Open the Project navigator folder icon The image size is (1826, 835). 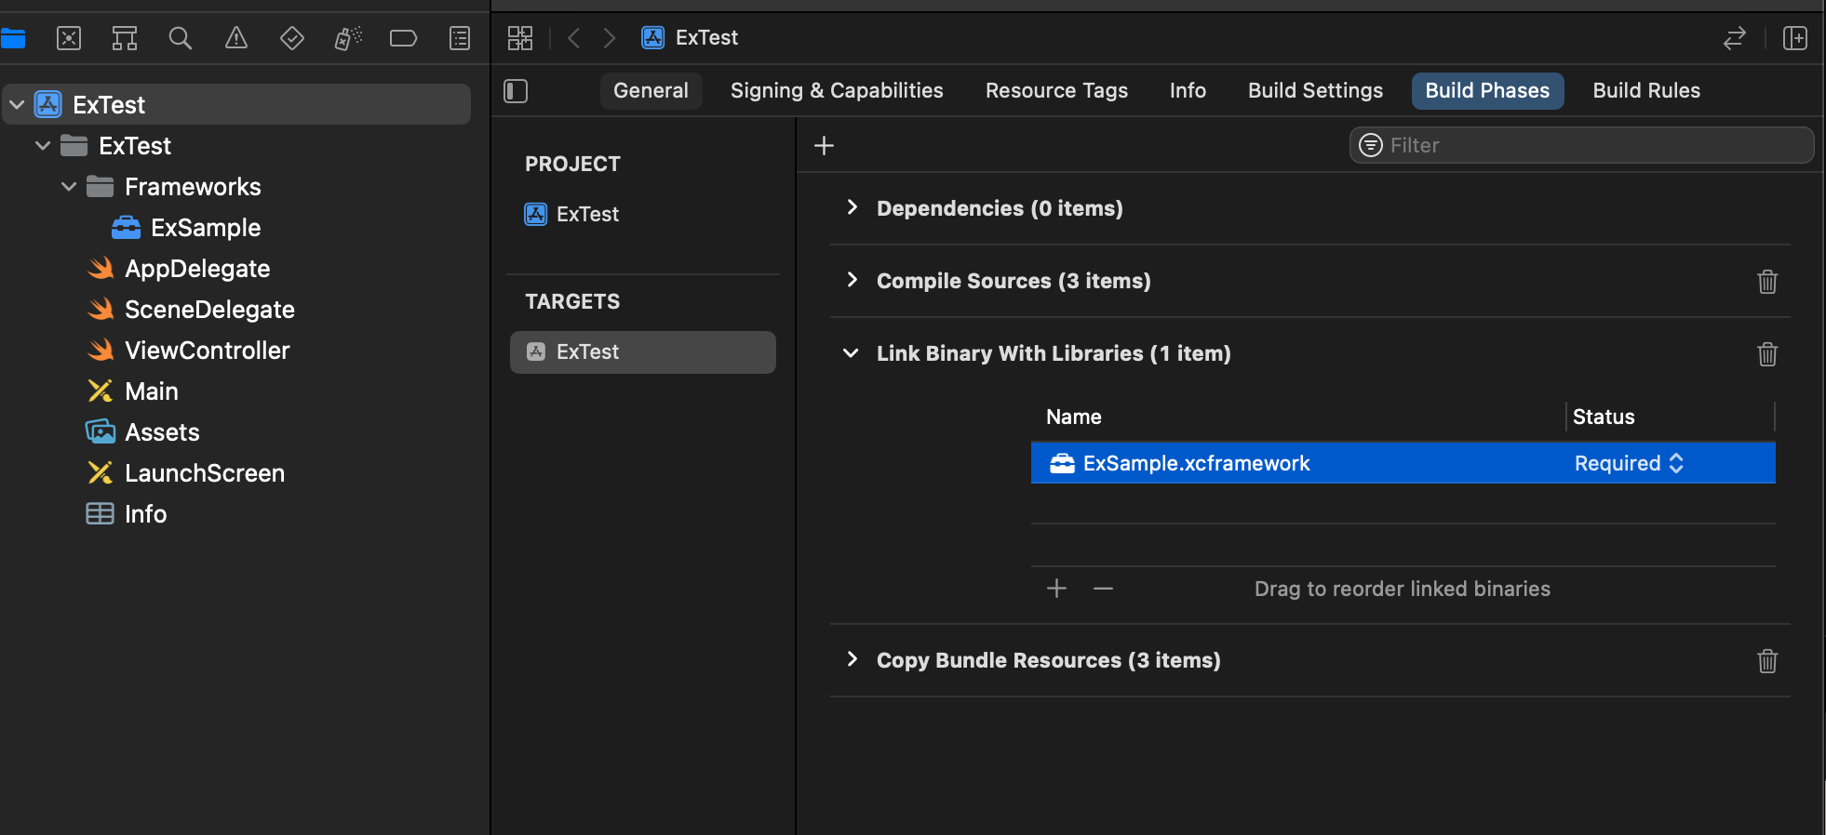[x=13, y=38]
